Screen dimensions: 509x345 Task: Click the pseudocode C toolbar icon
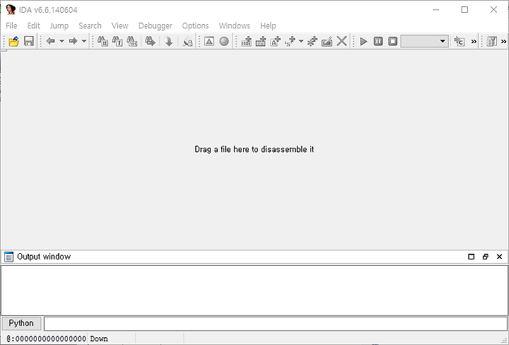click(460, 41)
